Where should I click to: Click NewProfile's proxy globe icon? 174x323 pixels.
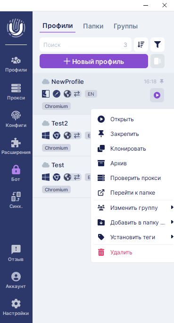(67, 94)
